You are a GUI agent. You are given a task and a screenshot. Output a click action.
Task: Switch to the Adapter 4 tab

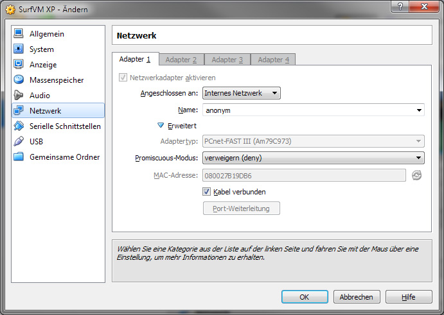[x=273, y=60]
